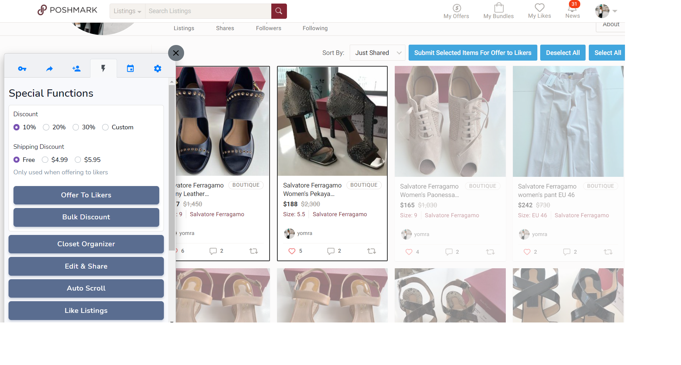Switch to the Followers profile tab
The height and width of the screenshot is (365, 681).
pyautogui.click(x=268, y=28)
